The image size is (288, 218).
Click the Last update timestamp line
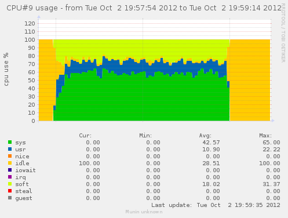pyautogui.click(x=216, y=205)
